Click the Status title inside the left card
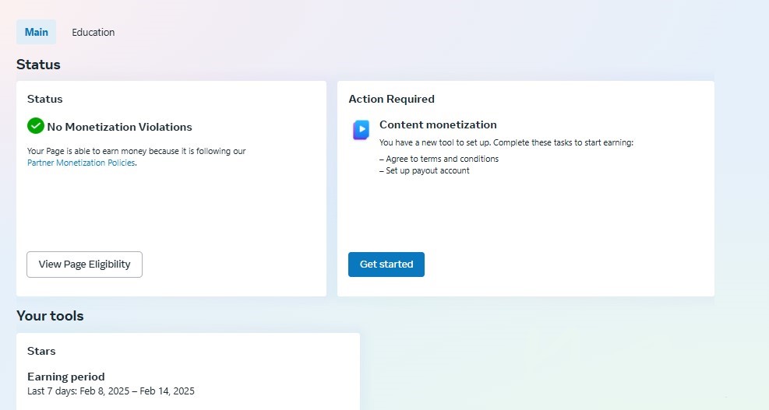Image resolution: width=769 pixels, height=410 pixels. tap(44, 99)
